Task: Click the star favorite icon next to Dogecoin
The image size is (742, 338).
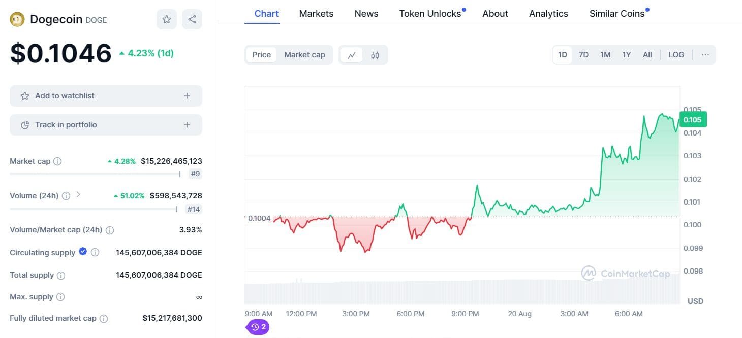Action: click(x=167, y=19)
